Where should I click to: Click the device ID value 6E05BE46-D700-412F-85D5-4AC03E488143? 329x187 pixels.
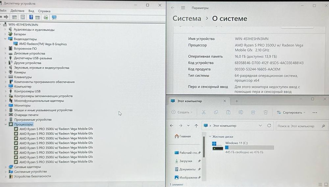click(x=269, y=63)
